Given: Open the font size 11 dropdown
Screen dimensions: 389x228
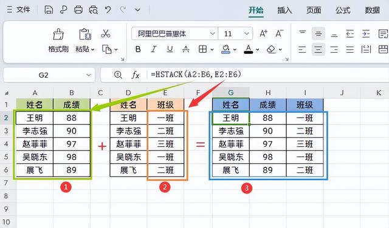Looking at the screenshot, I should coord(247,33).
